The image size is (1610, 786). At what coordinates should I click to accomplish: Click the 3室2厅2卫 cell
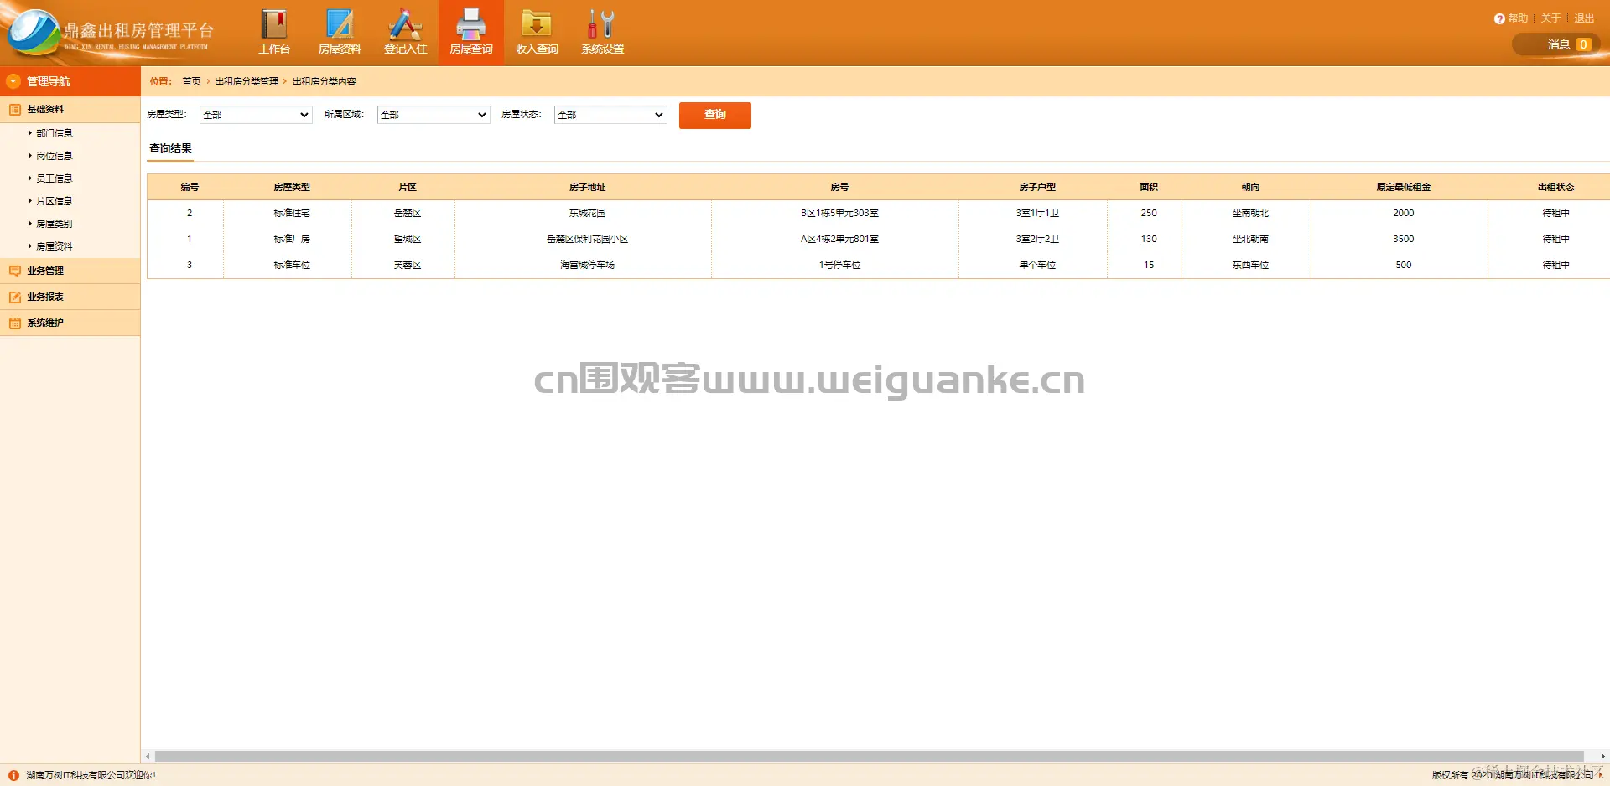coord(1037,239)
